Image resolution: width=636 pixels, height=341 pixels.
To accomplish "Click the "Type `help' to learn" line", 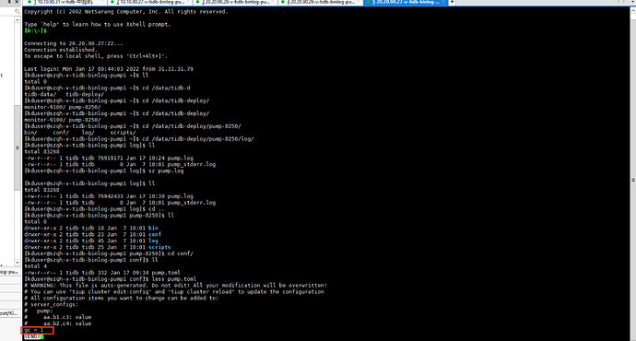I will (x=98, y=24).
